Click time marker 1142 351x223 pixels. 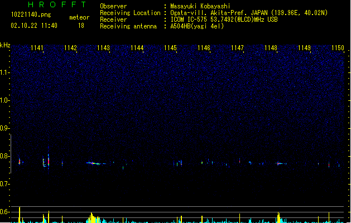coord(70,48)
